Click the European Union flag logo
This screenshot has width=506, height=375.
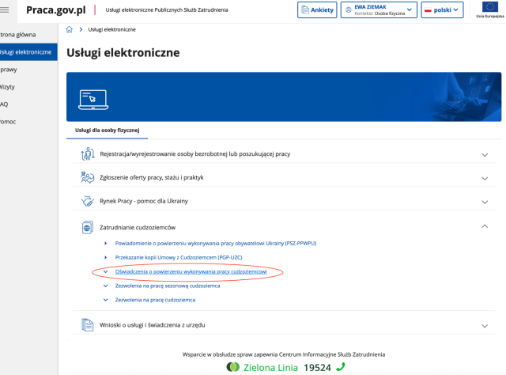coord(489,9)
